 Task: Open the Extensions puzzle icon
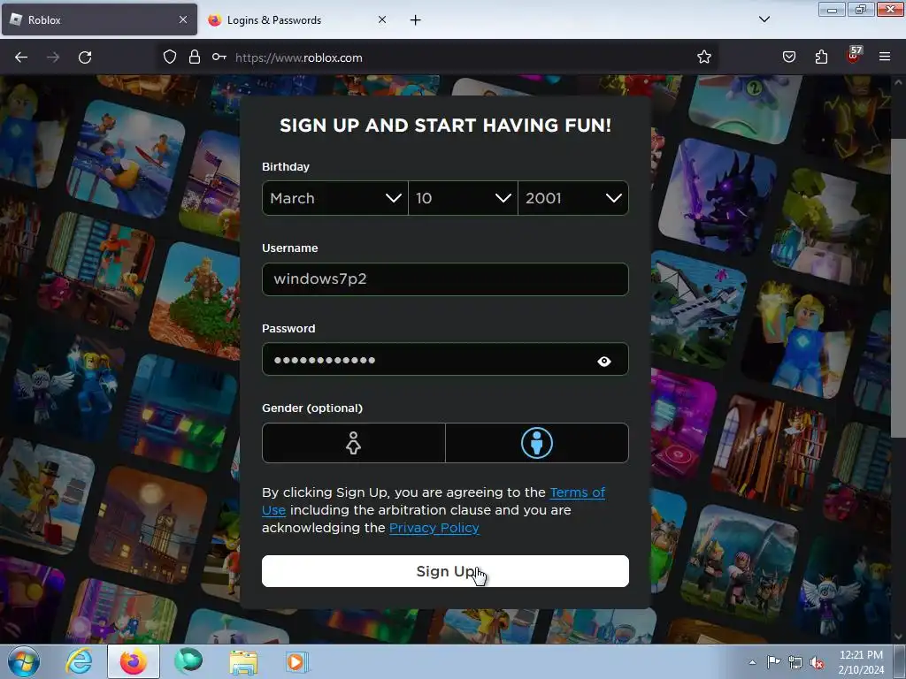[x=821, y=57]
